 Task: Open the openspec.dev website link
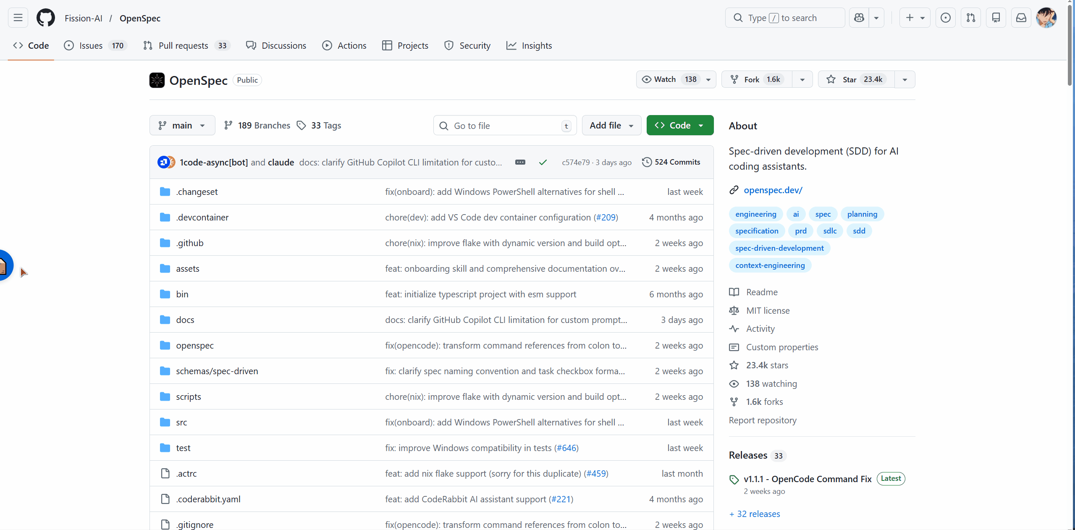773,190
